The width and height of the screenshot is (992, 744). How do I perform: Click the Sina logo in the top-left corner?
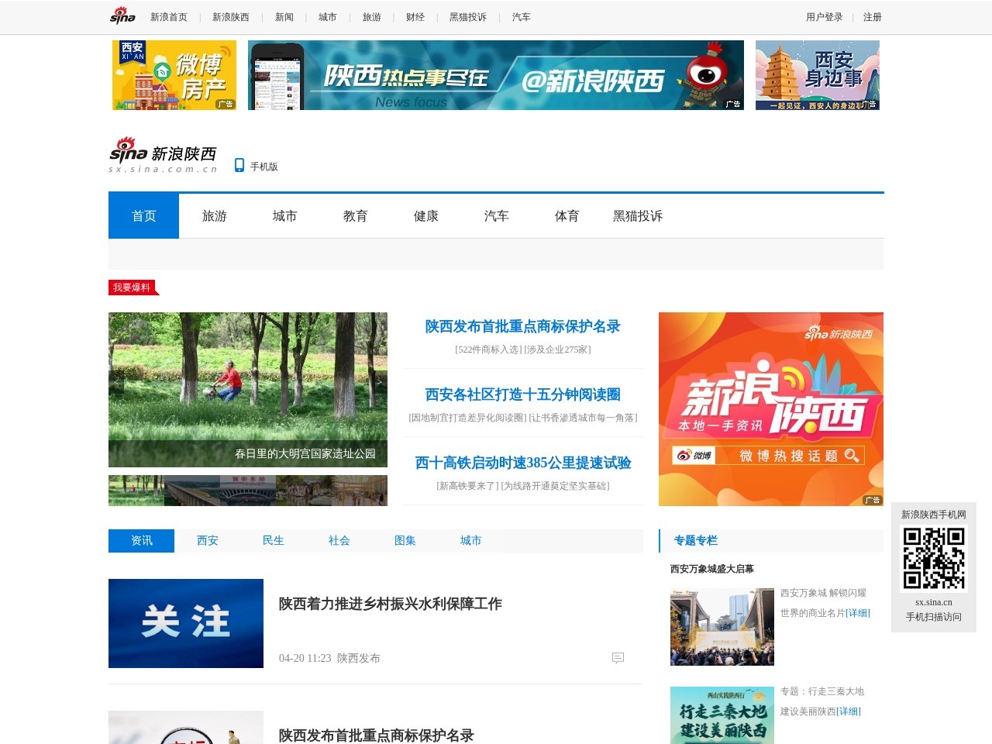(122, 15)
